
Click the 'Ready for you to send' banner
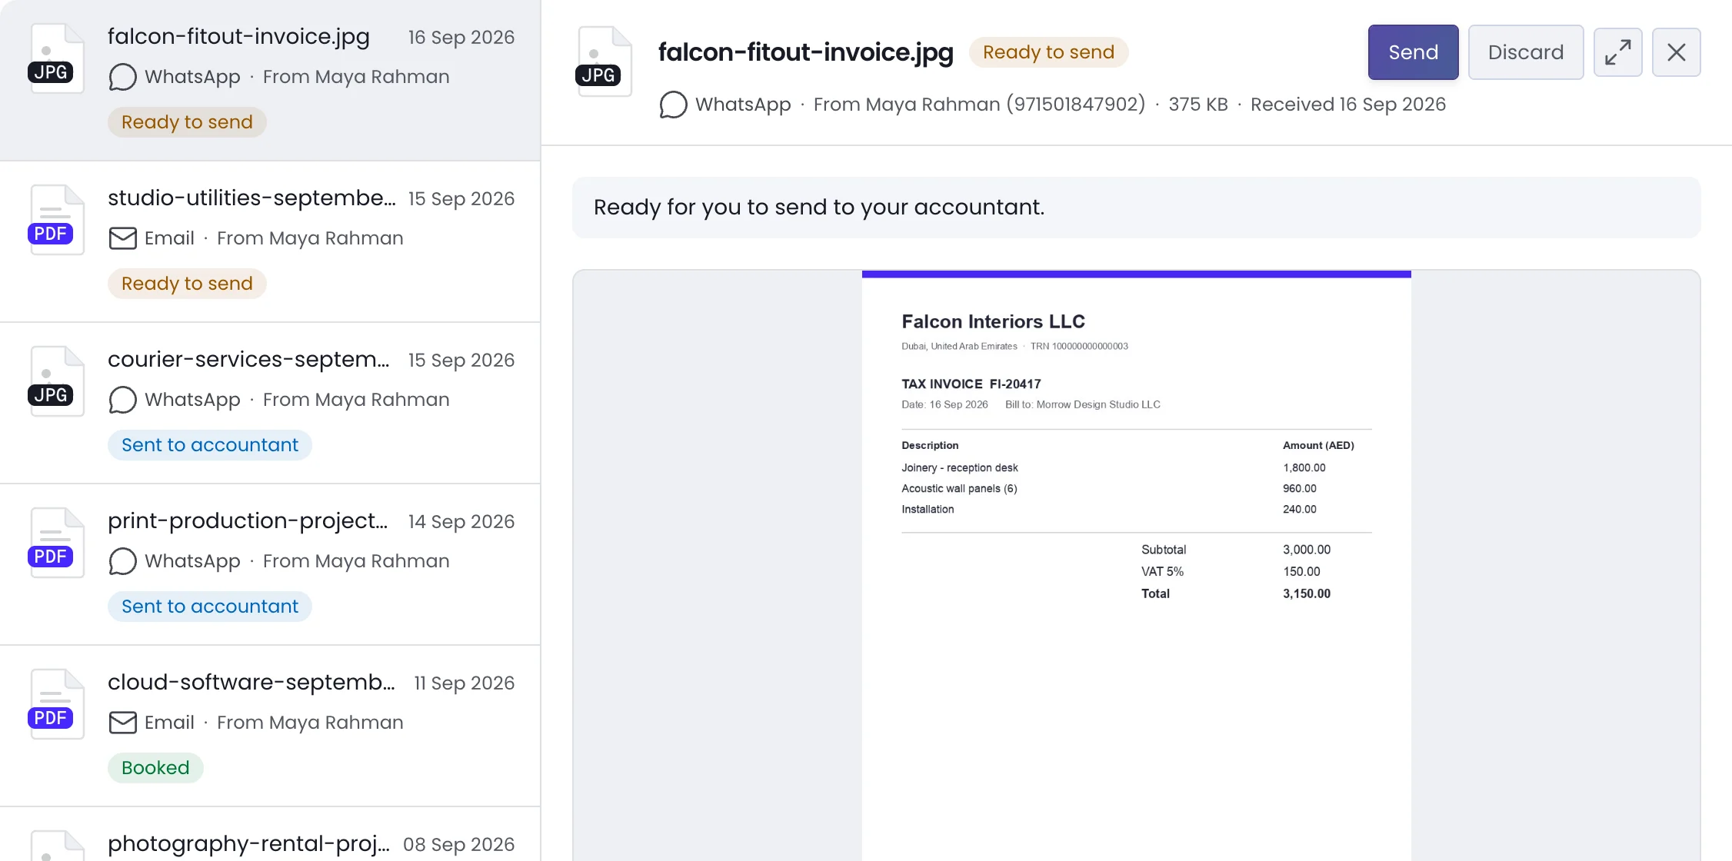[1136, 208]
